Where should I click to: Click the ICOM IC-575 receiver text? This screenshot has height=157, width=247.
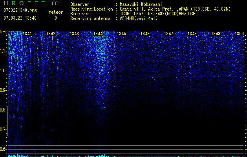pos(157,14)
